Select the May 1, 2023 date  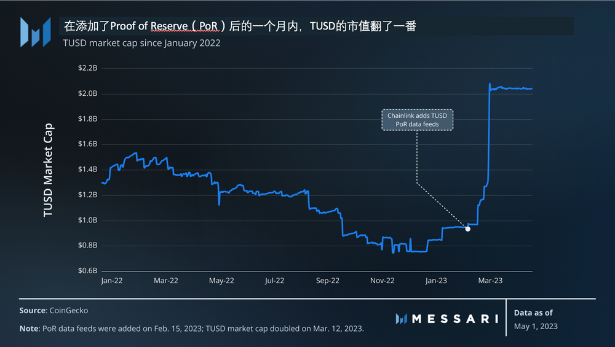click(536, 326)
